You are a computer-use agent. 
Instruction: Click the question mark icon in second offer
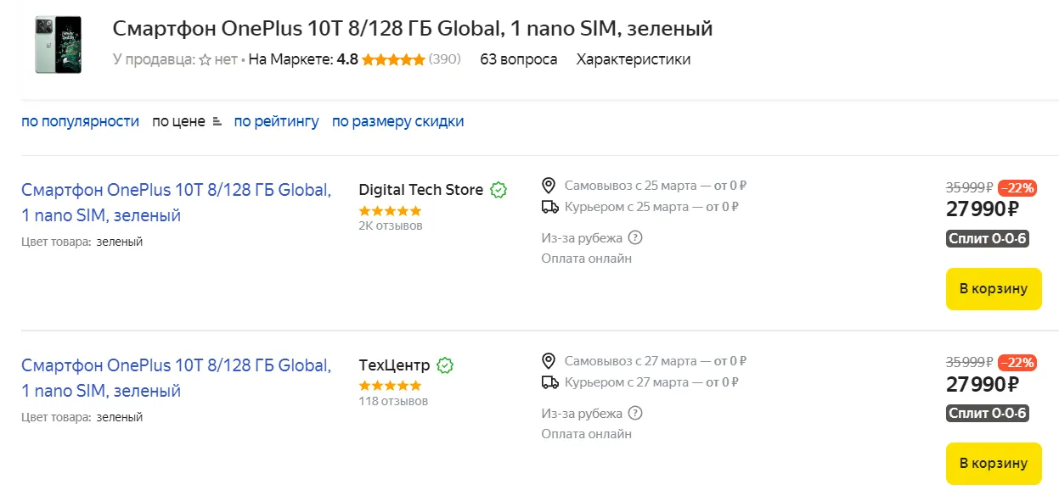point(635,414)
